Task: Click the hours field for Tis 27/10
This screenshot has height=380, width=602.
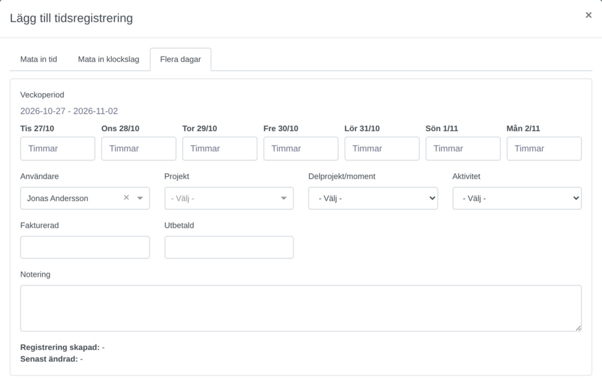Action: tap(58, 149)
